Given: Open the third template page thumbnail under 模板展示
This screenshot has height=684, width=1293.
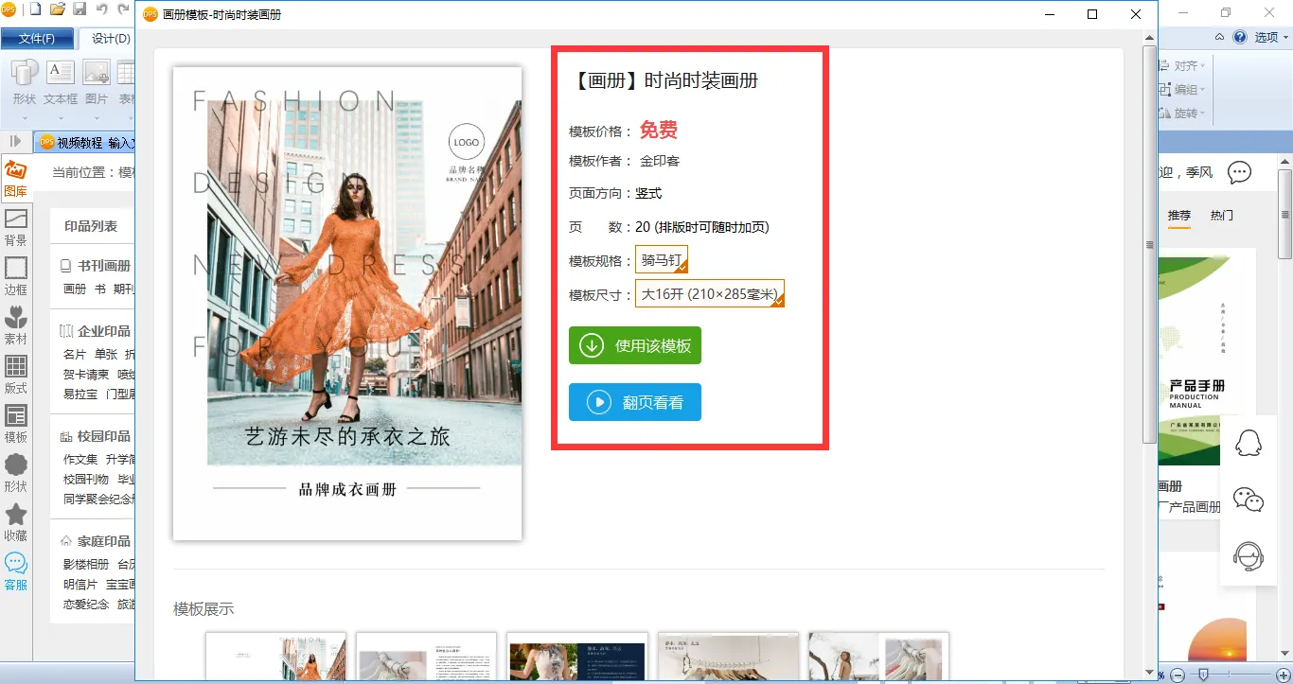Looking at the screenshot, I should 577,658.
